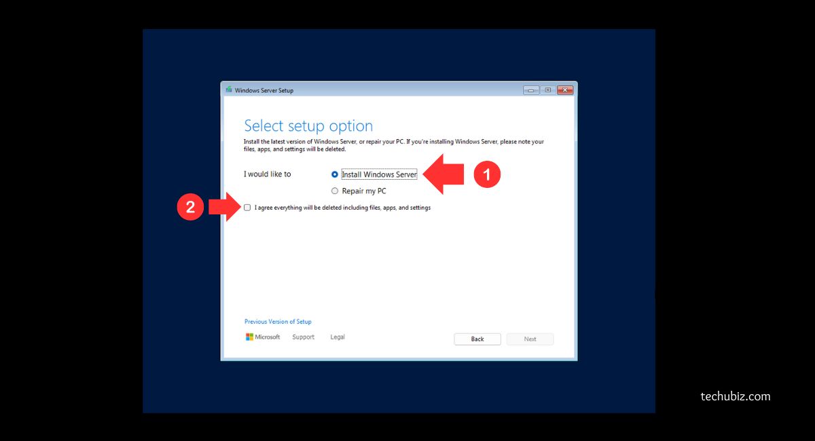Click the agreement text beside the checkbox
The height and width of the screenshot is (441, 815).
[x=342, y=208]
